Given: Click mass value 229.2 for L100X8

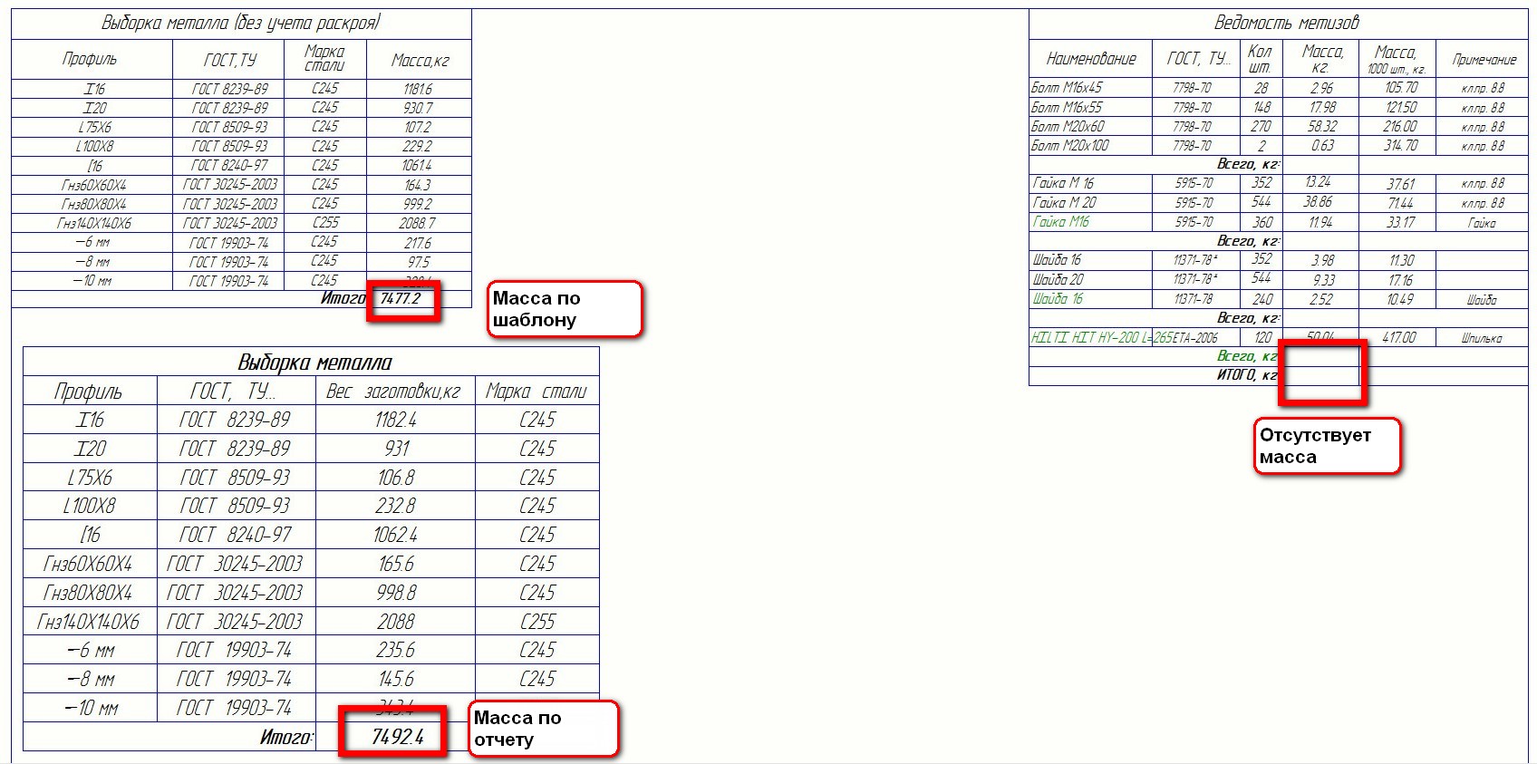Looking at the screenshot, I should tap(418, 146).
